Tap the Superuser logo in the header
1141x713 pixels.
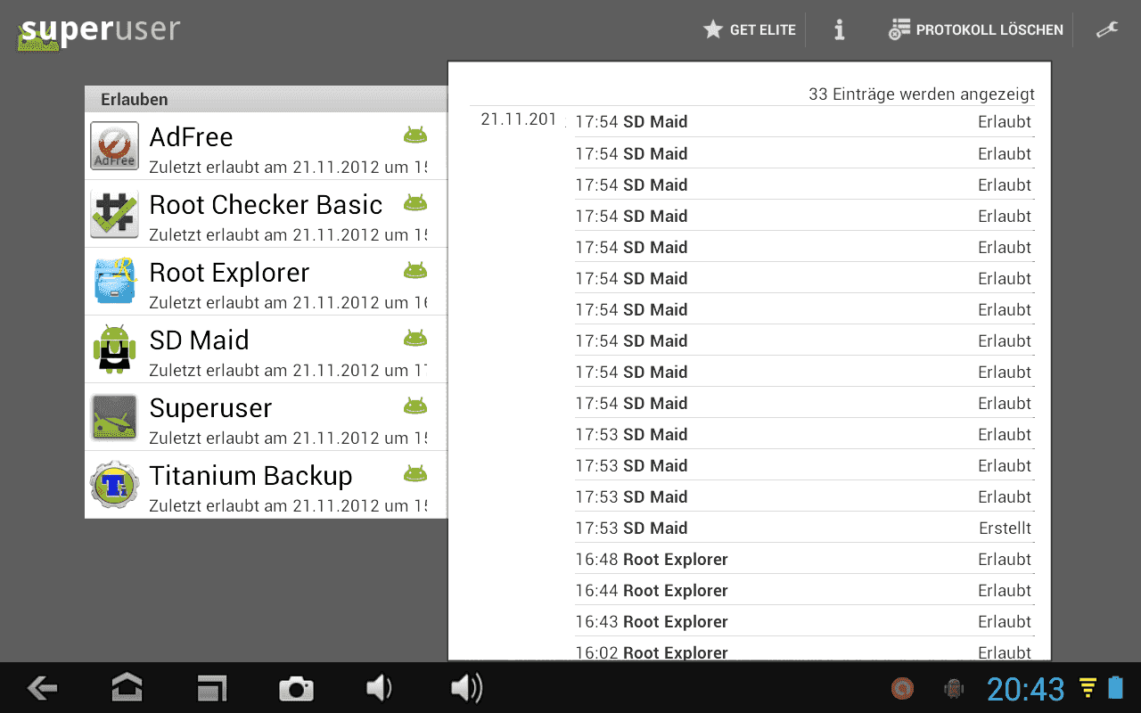pos(99,31)
